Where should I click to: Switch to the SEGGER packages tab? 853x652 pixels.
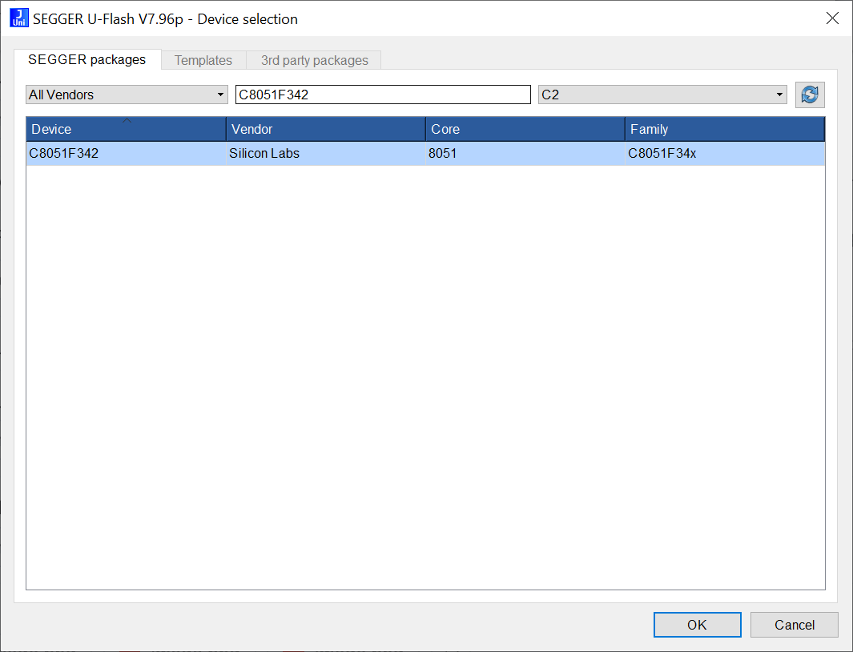87,59
